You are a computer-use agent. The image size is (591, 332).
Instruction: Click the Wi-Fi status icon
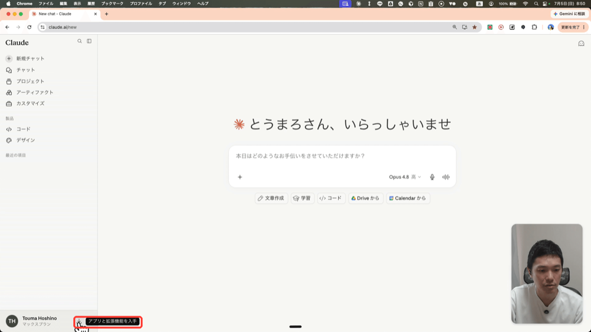tap(525, 4)
